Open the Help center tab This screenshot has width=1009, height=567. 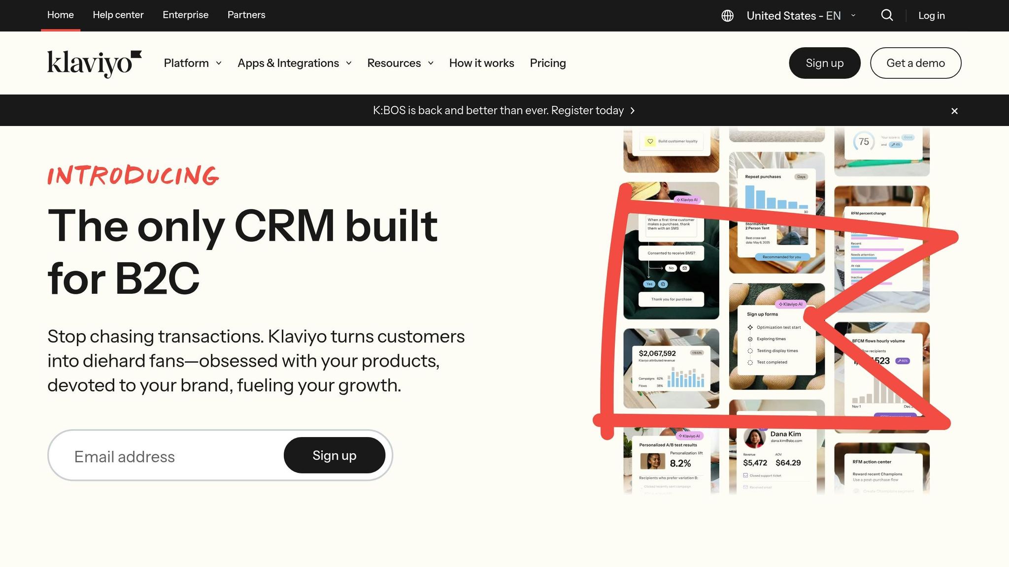(x=118, y=15)
